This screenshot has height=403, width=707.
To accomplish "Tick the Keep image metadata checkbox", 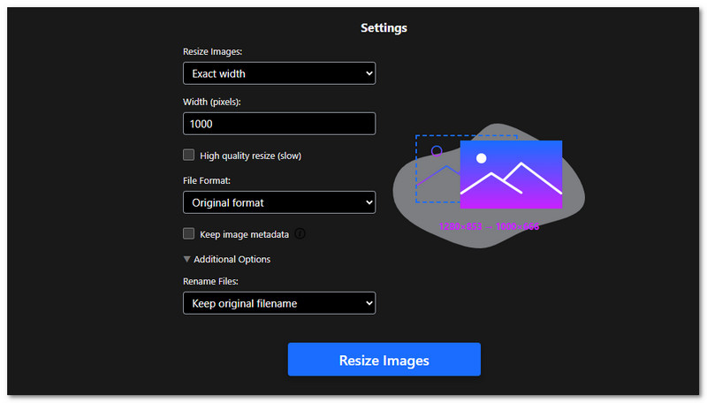I will (188, 234).
